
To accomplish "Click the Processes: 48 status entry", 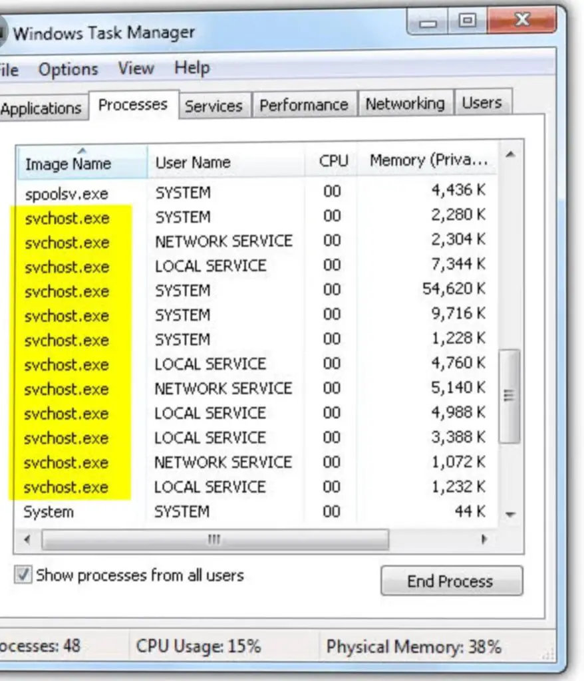I will pyautogui.click(x=40, y=646).
